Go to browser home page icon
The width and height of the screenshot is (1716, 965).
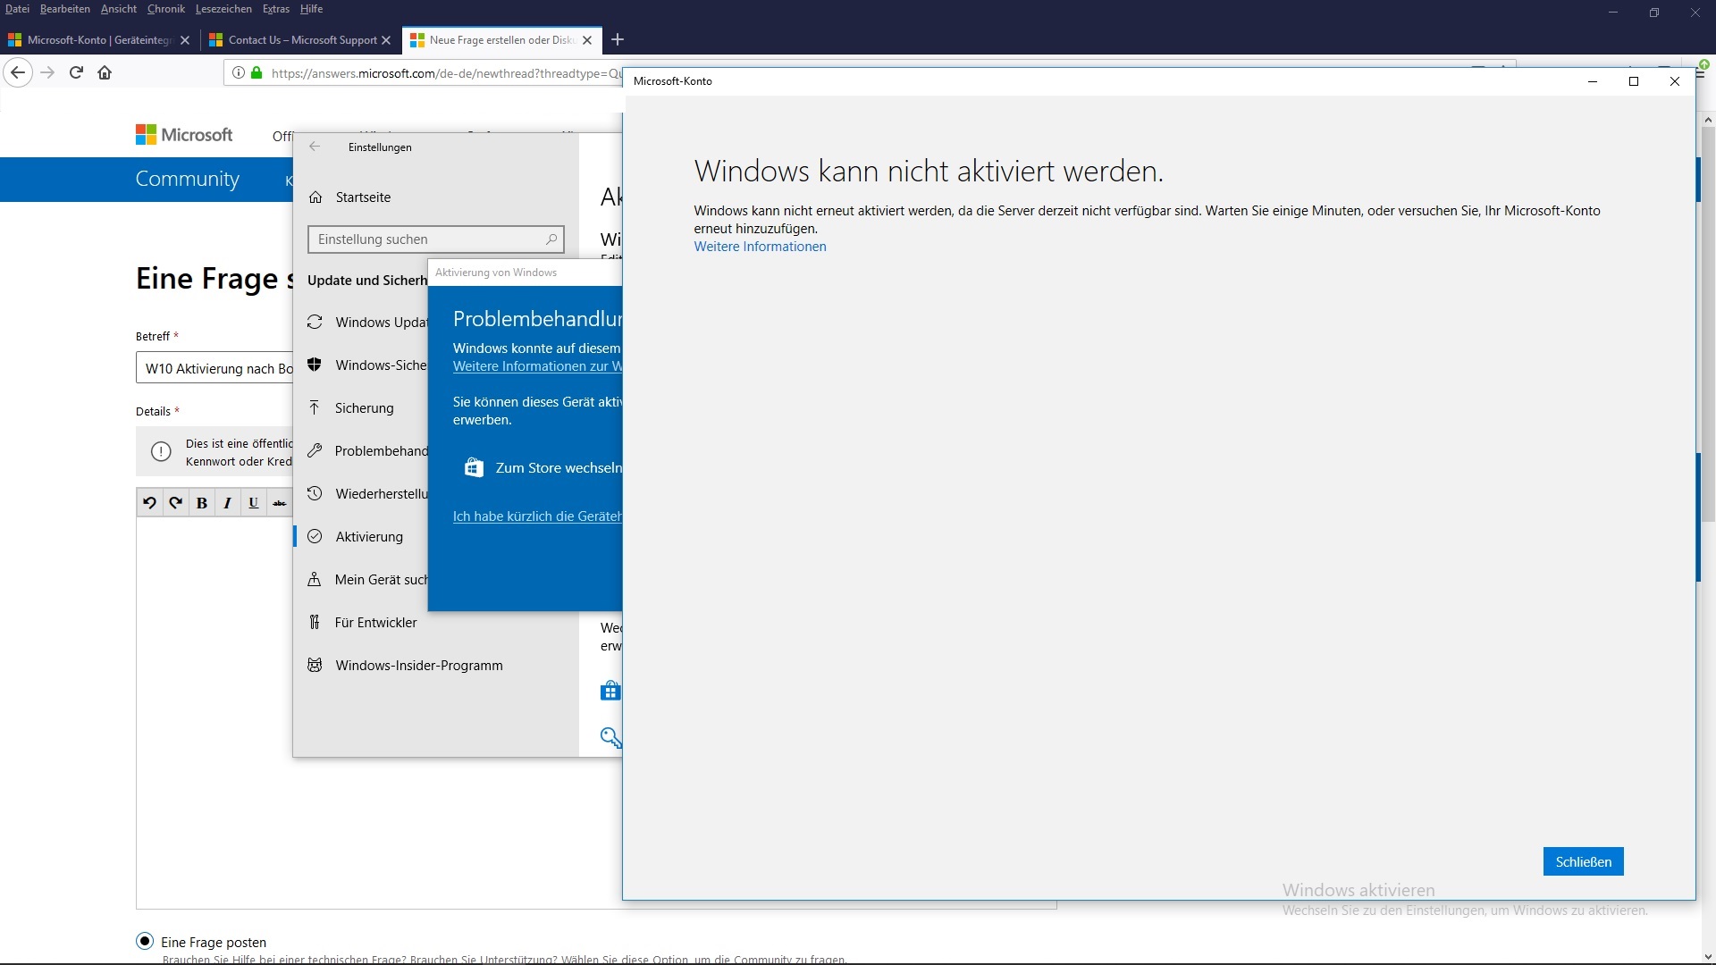(x=105, y=72)
